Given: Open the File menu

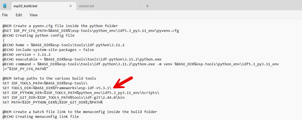Looking at the screenshot, I should pyautogui.click(x=5, y=15).
